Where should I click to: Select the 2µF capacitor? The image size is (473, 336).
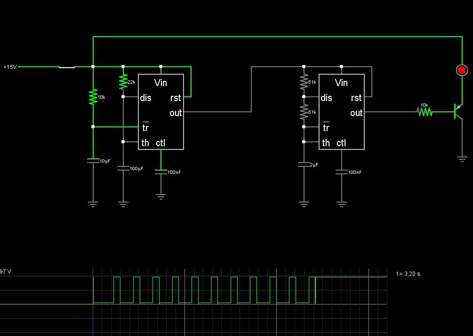coord(304,164)
